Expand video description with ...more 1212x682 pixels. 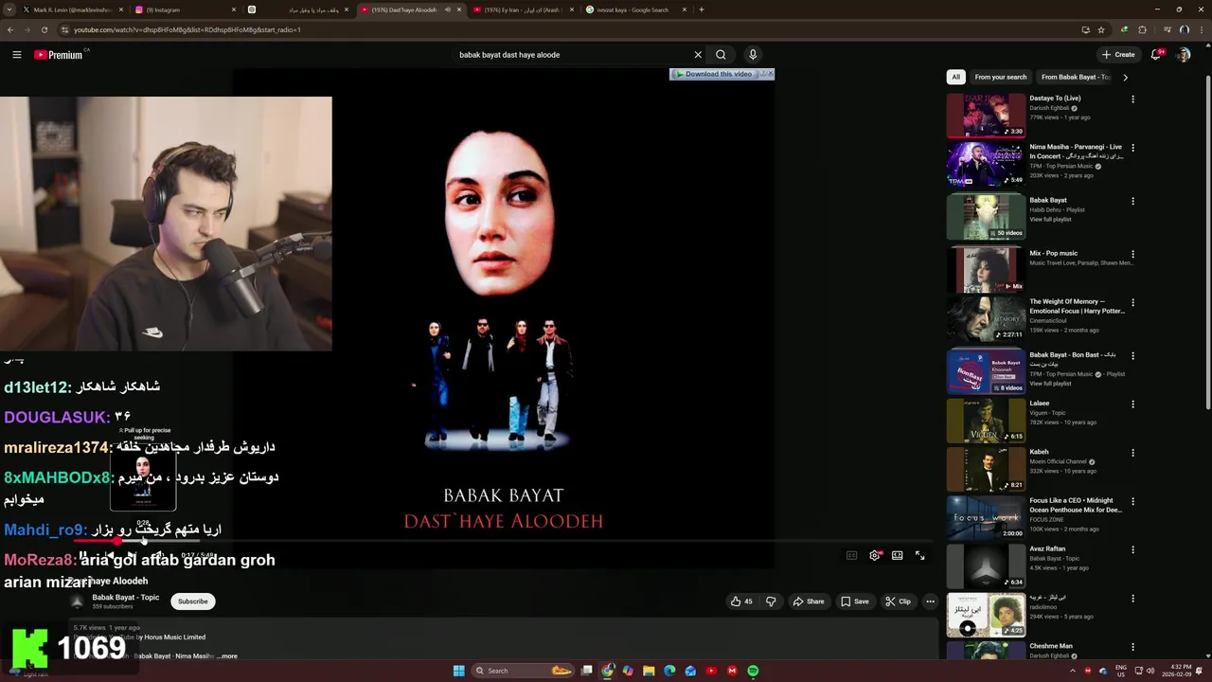227,655
